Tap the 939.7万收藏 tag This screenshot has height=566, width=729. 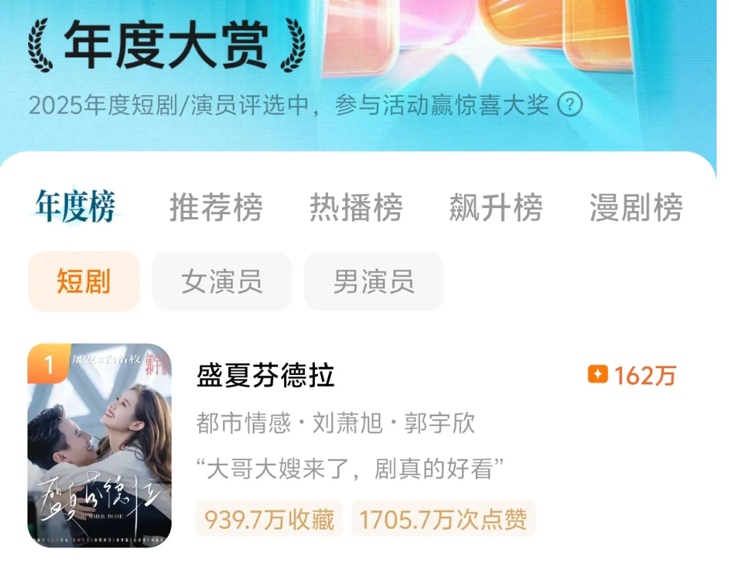[269, 519]
